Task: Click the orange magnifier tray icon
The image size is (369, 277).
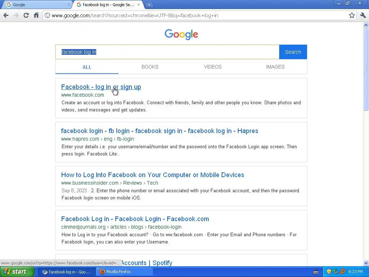Action: click(x=342, y=272)
